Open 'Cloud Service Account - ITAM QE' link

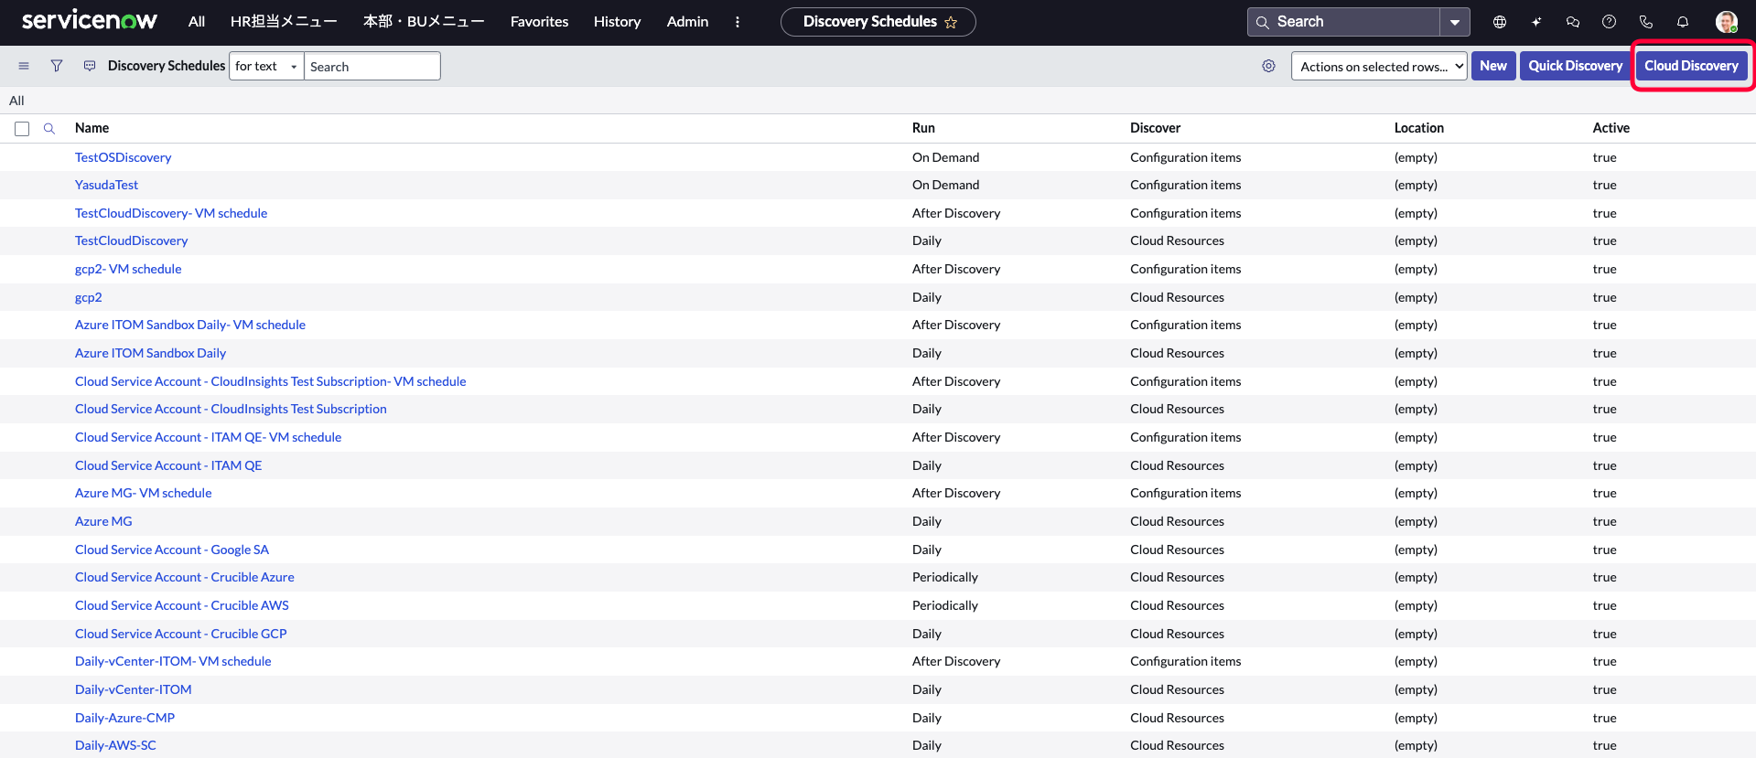(168, 465)
